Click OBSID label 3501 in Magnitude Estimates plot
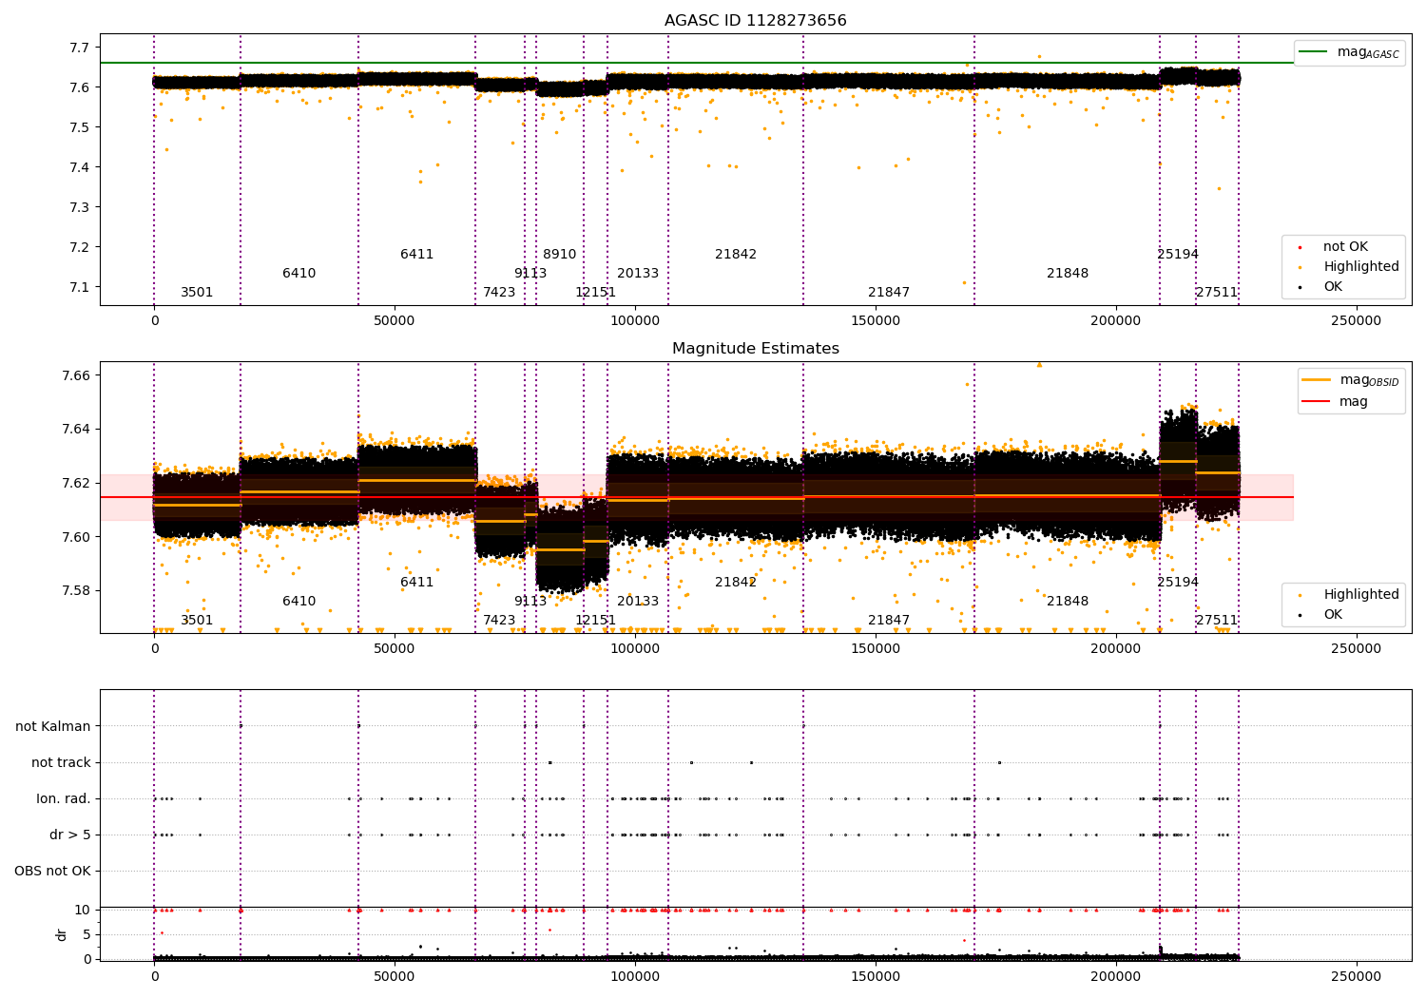The height and width of the screenshot is (998, 1426). [197, 621]
